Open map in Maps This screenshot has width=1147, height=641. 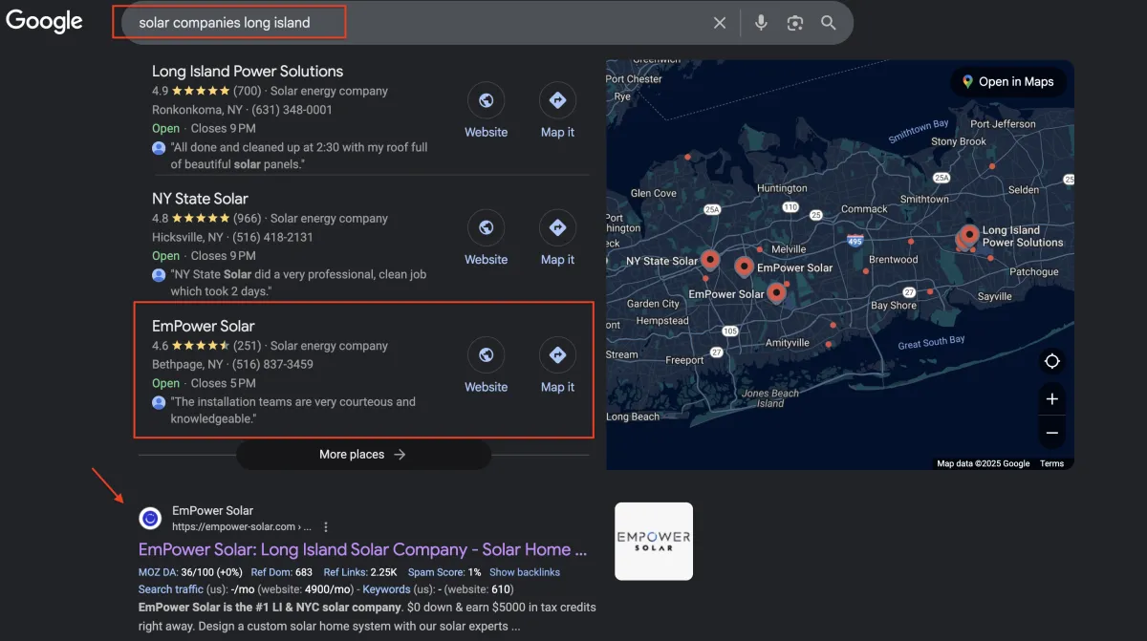coord(1008,82)
